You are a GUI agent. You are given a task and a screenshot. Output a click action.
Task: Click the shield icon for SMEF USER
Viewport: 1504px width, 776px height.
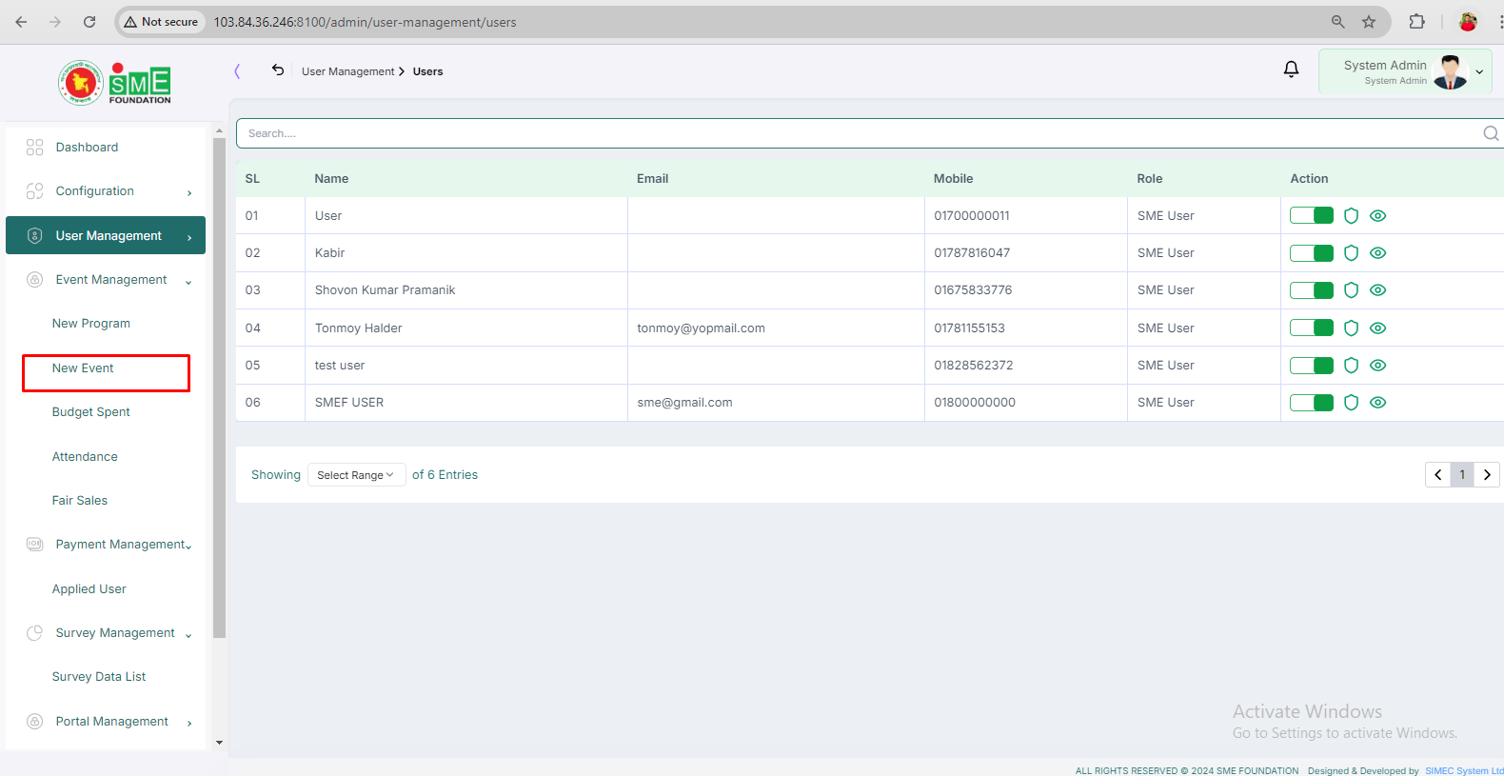(1351, 403)
